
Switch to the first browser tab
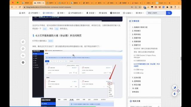27,3
